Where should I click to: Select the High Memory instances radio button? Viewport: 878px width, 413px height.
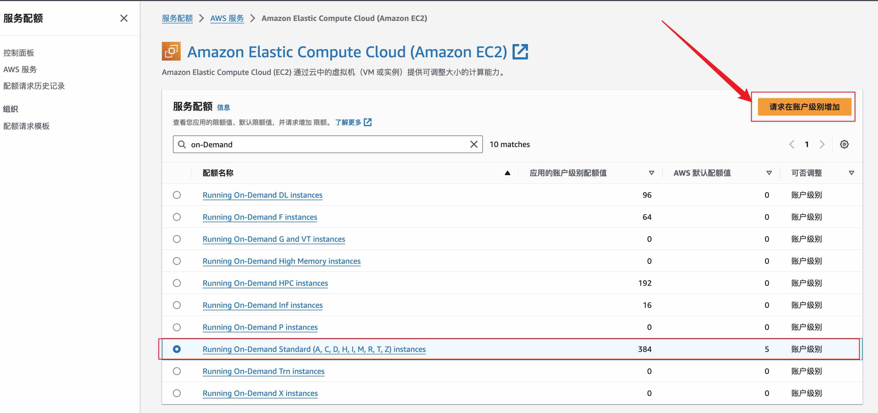(177, 261)
